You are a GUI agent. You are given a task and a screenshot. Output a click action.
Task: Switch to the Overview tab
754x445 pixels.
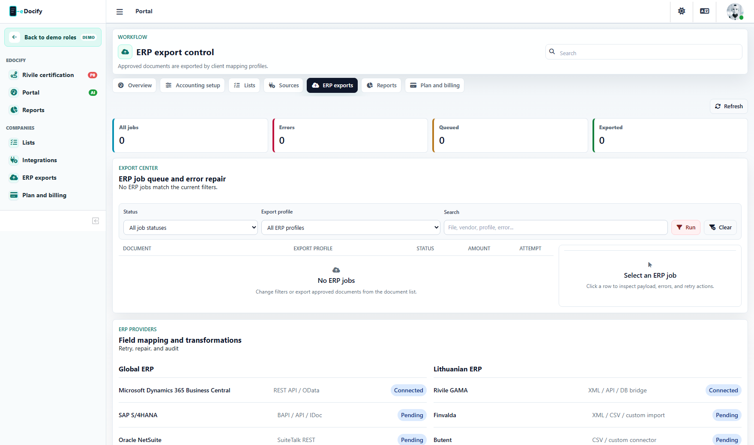click(x=135, y=86)
